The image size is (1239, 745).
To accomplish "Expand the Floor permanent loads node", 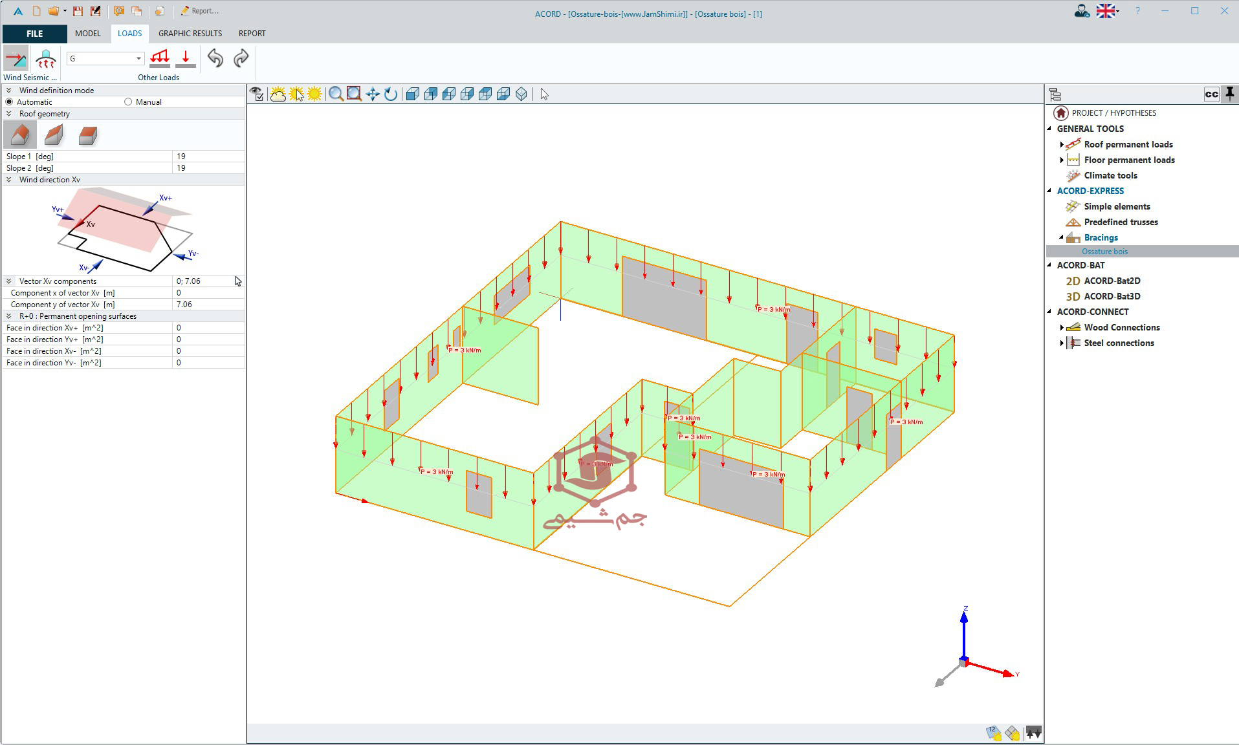I will click(1062, 160).
